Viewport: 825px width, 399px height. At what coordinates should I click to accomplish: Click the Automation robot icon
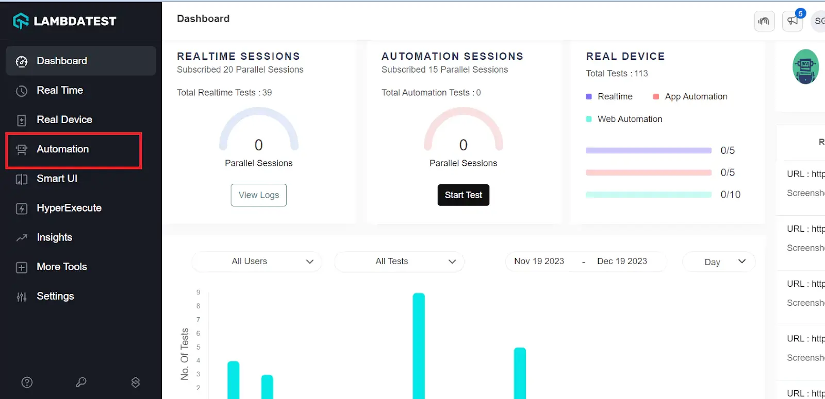22,150
